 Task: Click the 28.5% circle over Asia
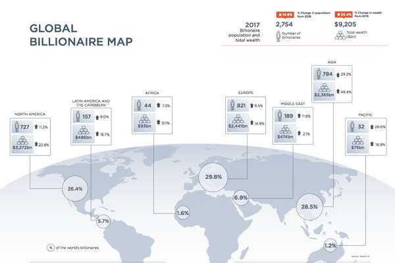309,207
